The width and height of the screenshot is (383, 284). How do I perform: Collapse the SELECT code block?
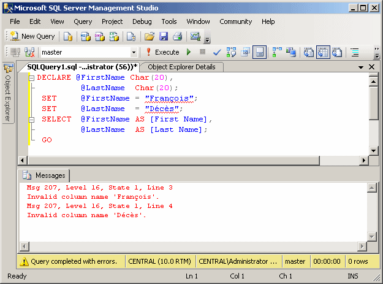click(31, 120)
